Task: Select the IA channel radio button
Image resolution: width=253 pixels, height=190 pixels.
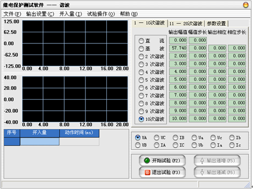Action: [x=156, y=145]
